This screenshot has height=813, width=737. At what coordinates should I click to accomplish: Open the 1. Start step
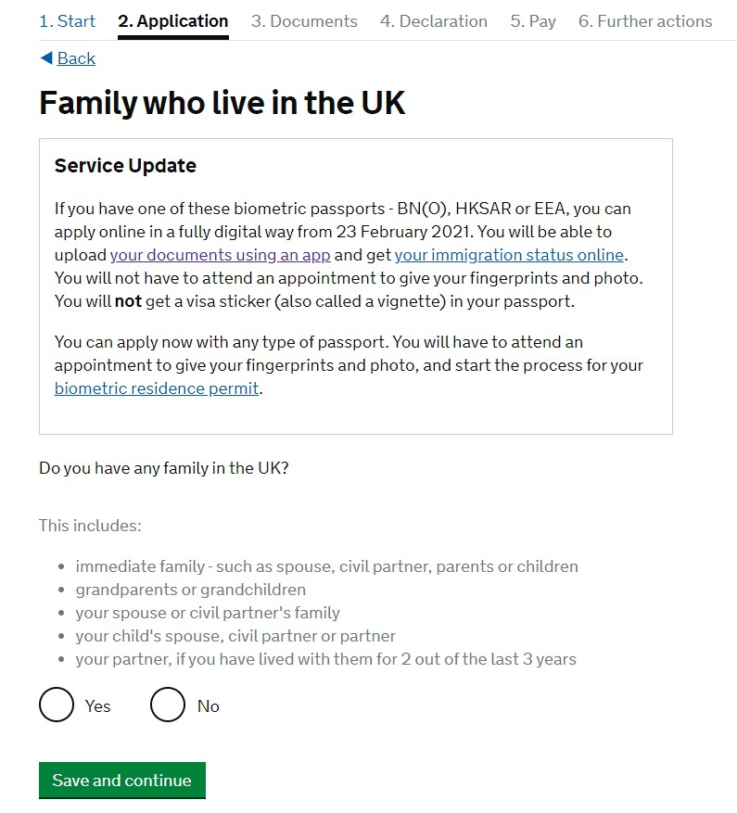coord(67,21)
